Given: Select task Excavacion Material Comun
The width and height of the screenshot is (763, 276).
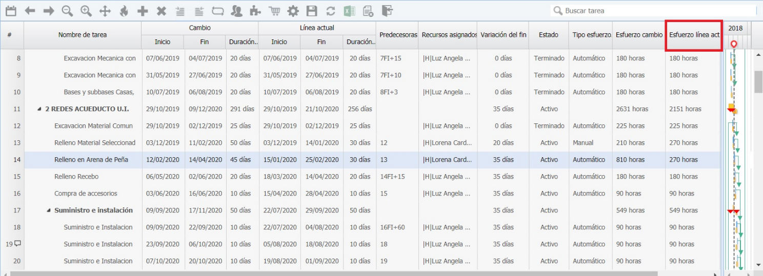Looking at the screenshot, I should coord(93,126).
